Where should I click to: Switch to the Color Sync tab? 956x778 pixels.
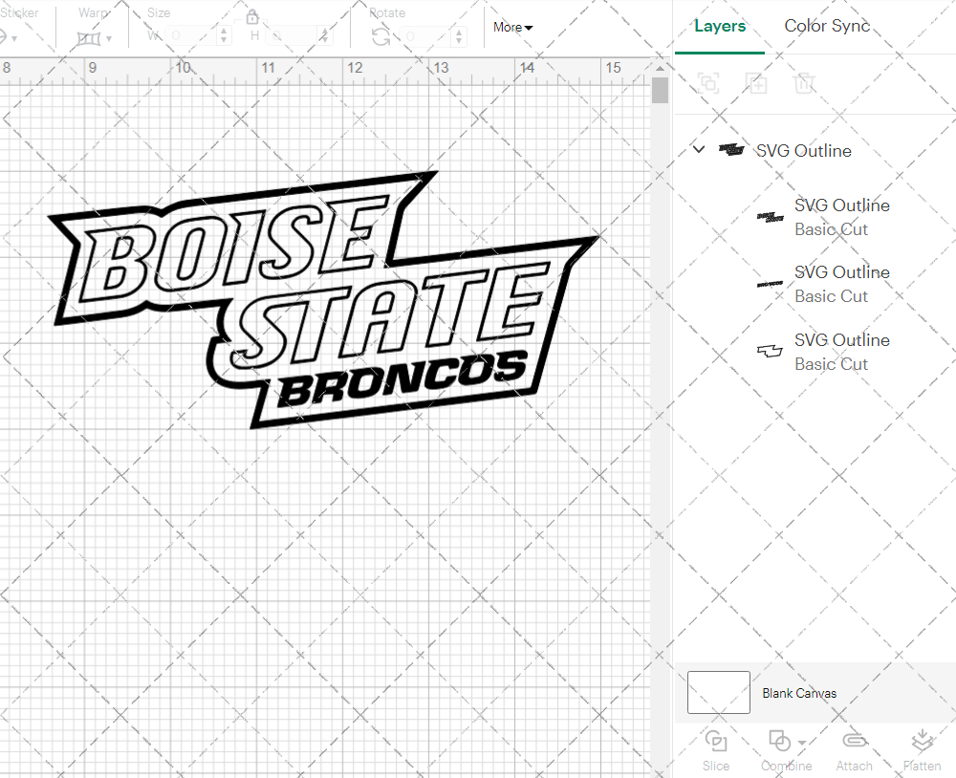[x=826, y=26]
